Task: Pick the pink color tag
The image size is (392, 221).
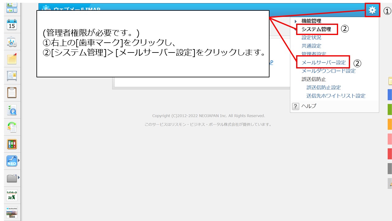Action: pos(390,139)
